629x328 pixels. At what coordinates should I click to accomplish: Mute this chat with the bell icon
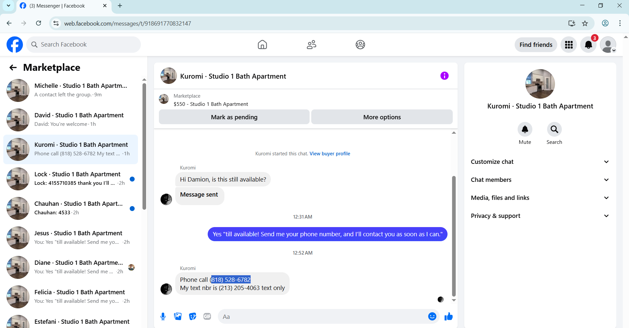click(525, 129)
